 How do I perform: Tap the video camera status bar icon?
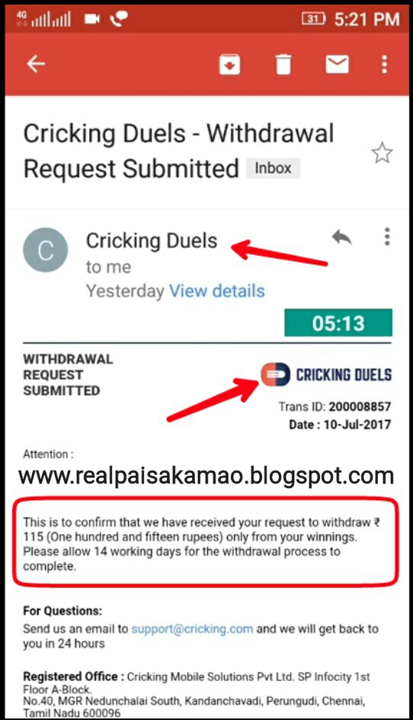coord(92,19)
